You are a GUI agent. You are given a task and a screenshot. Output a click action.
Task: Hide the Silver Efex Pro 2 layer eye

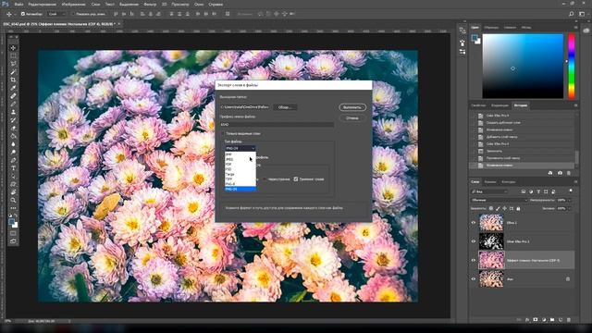(474, 241)
